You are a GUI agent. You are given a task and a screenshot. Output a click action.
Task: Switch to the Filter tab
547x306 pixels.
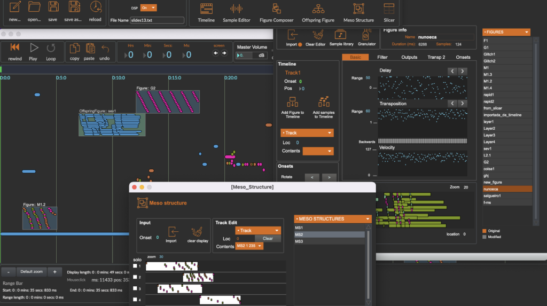point(382,57)
